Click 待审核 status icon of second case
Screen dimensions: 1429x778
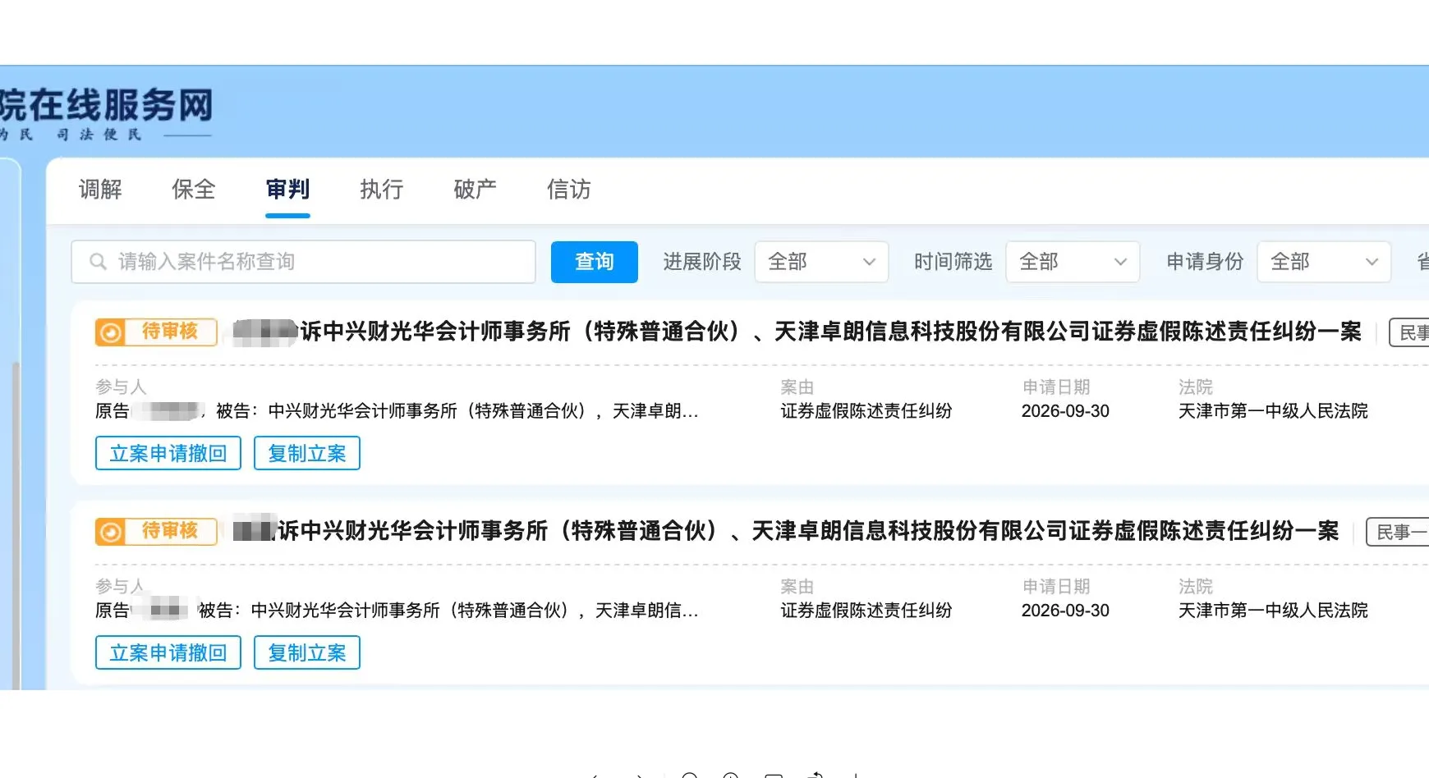click(110, 532)
